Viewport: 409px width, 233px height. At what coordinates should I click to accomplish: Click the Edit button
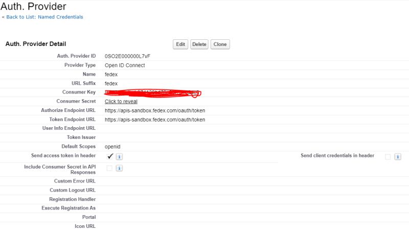point(180,44)
